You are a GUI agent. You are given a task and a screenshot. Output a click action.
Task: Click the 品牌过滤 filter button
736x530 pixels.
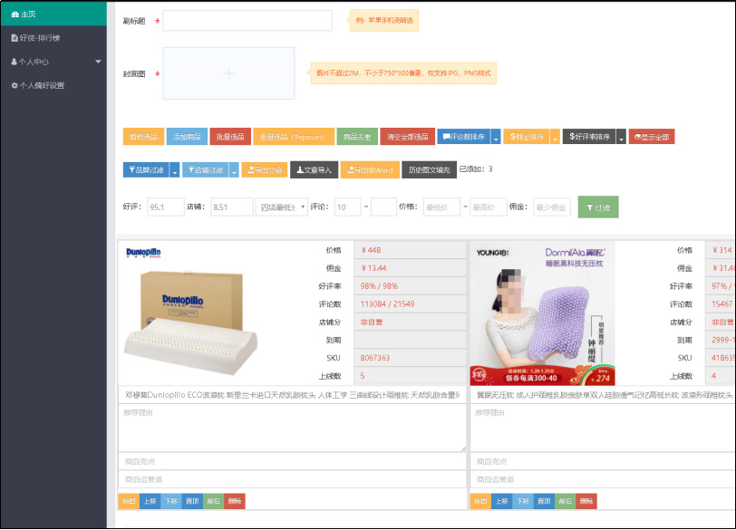(x=146, y=169)
